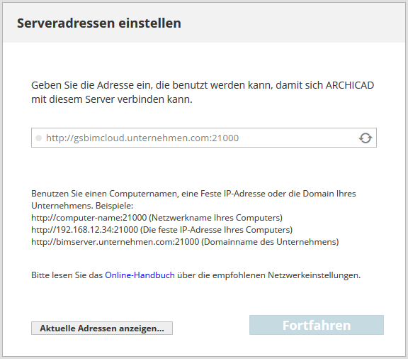The height and width of the screenshot is (359, 408).
Task: Select the http://192.168.12.34:21000 example address
Action: [x=84, y=230]
